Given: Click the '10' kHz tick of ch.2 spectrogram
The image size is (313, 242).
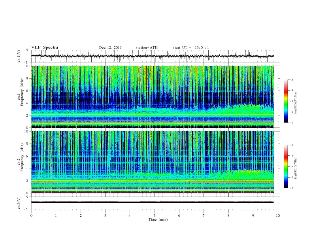Looking at the screenshot, I should [x=27, y=131].
